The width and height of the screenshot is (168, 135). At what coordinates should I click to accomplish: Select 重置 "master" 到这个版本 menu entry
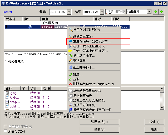[x=92, y=41]
